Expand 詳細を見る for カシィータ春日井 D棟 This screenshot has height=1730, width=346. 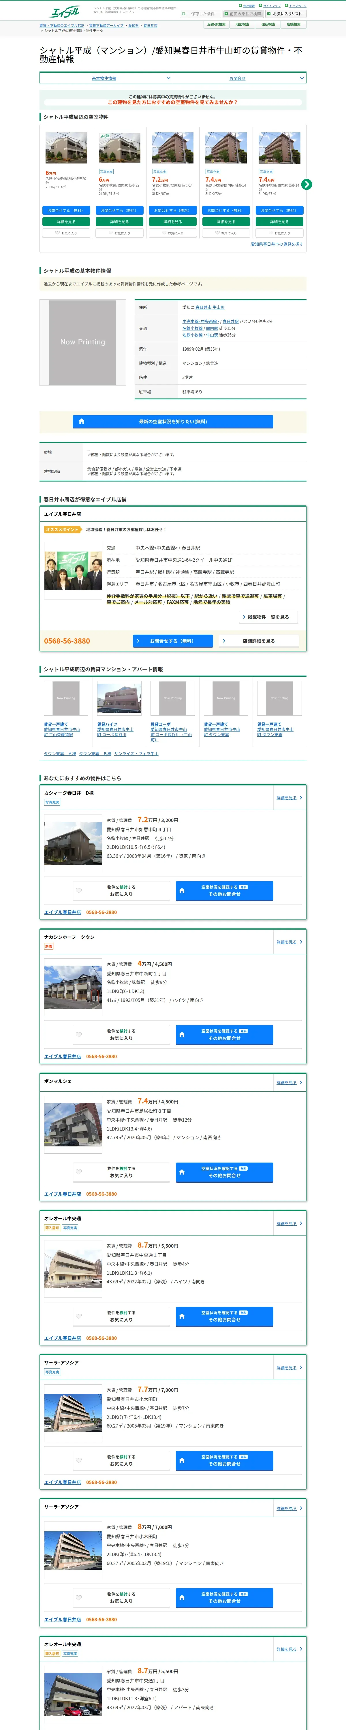click(x=289, y=798)
